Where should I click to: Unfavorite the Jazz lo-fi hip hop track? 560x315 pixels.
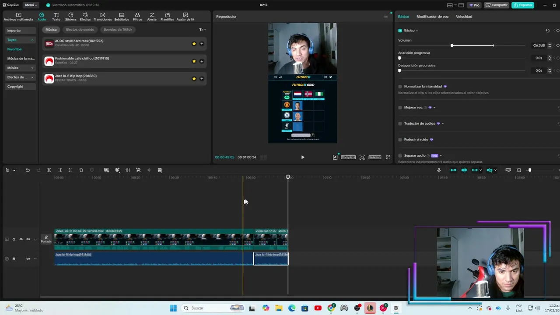194,79
